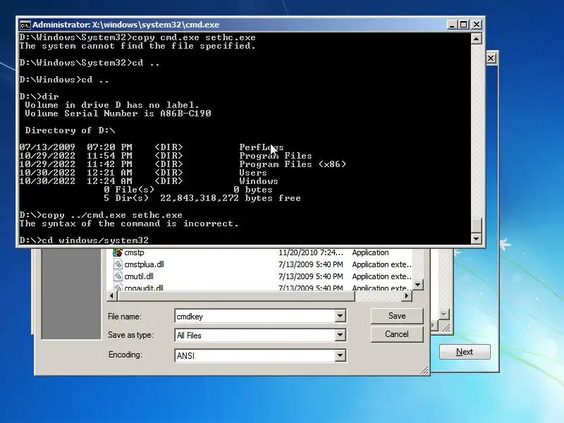Click the Next button in setup window
Viewport: 564px width, 423px height.
pos(465,352)
